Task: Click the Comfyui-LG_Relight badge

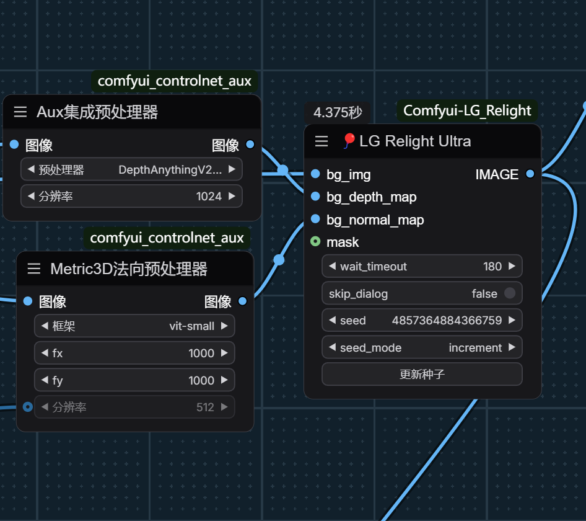Action: pyautogui.click(x=467, y=110)
